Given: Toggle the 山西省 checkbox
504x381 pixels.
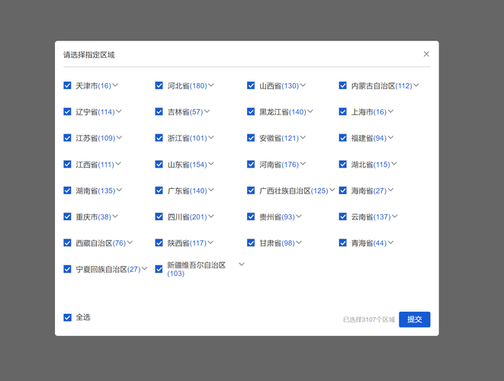Looking at the screenshot, I should point(251,85).
